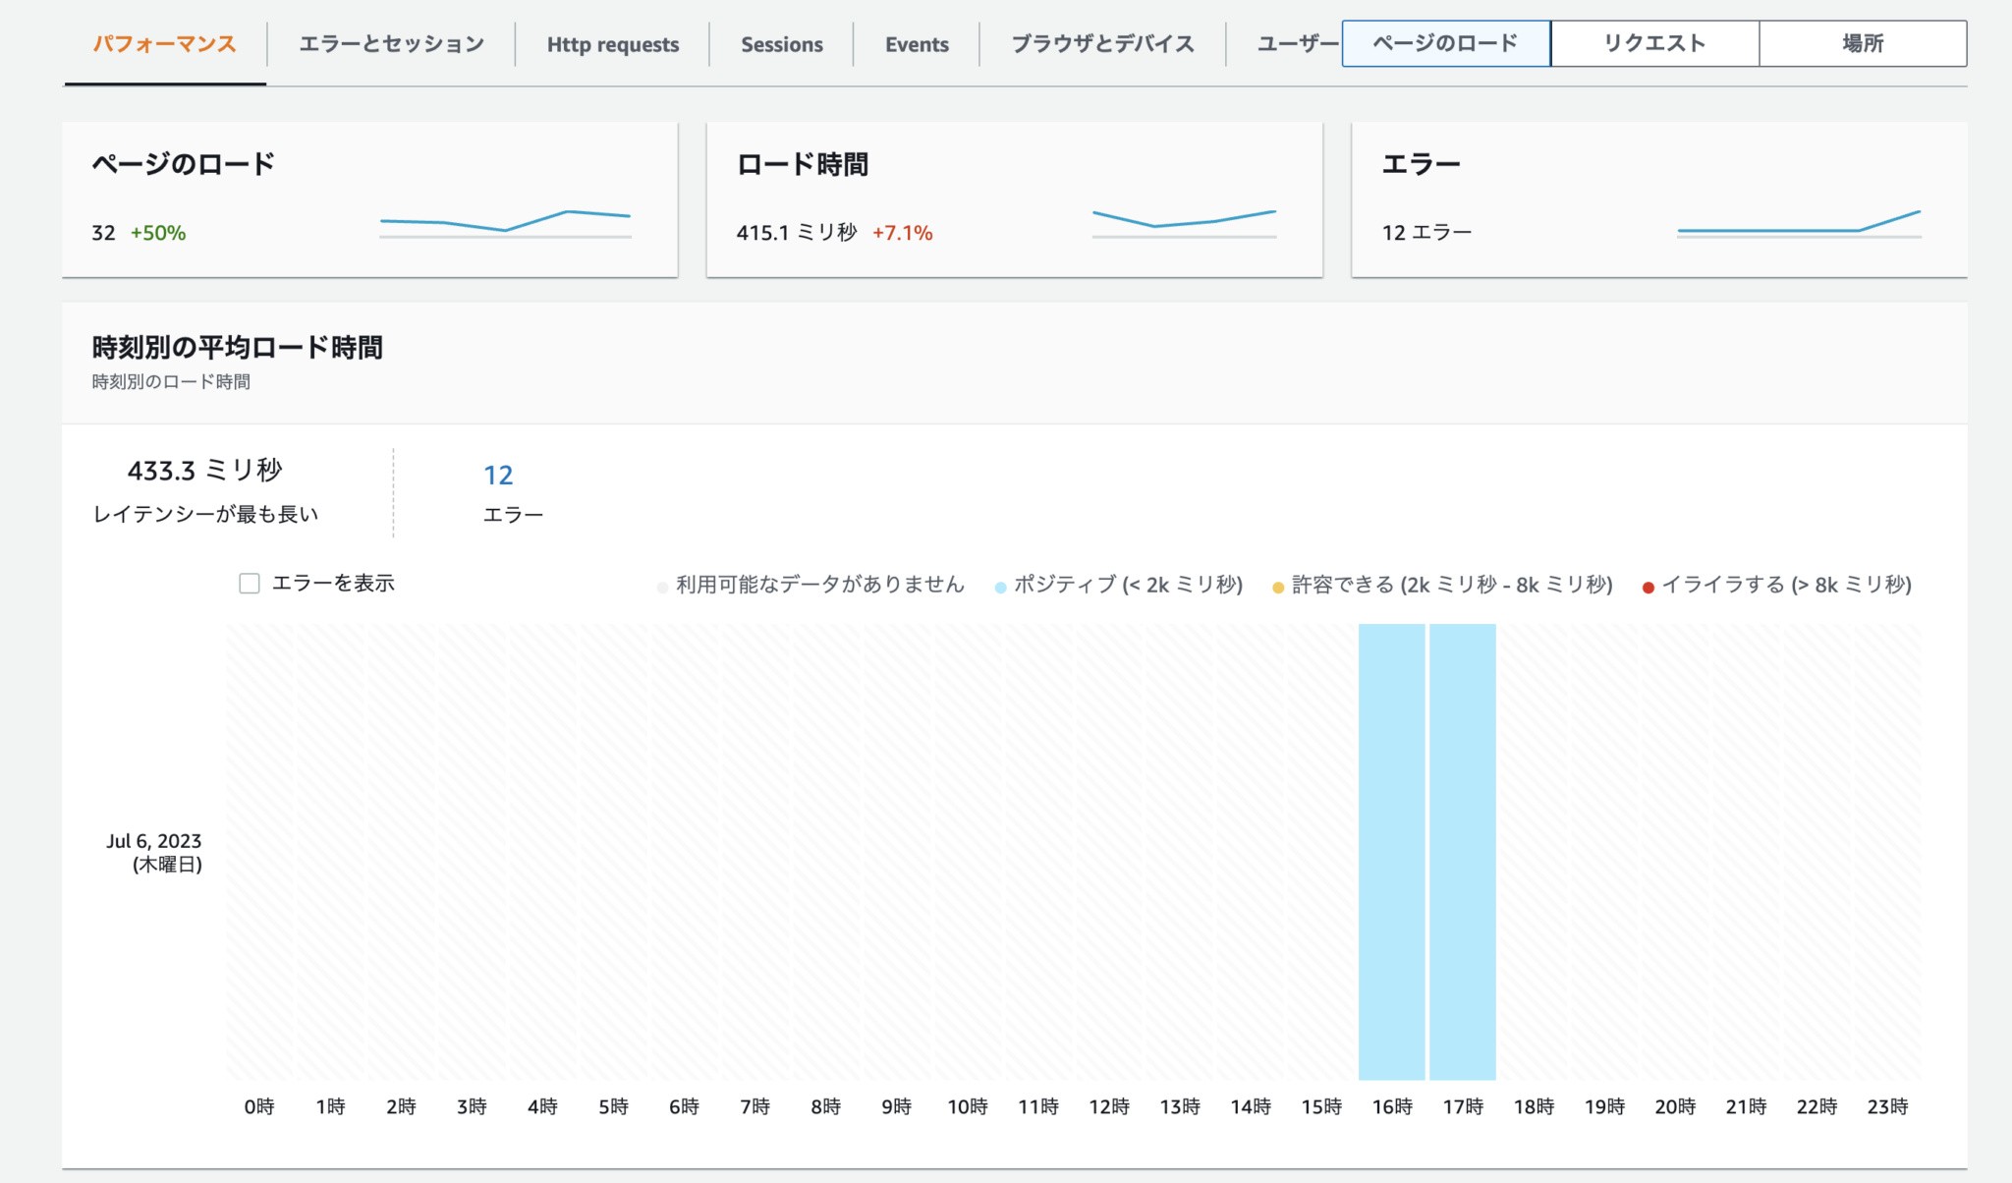This screenshot has height=1183, width=2012.
Task: Select the blue bar at 17時
Action: point(1464,850)
